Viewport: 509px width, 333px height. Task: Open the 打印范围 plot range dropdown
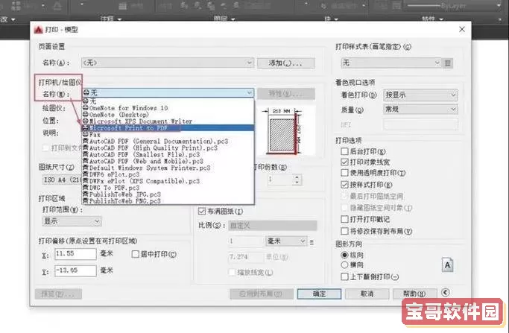click(72, 221)
